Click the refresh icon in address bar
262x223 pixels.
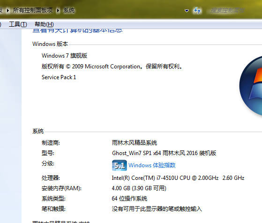(x=197, y=11)
